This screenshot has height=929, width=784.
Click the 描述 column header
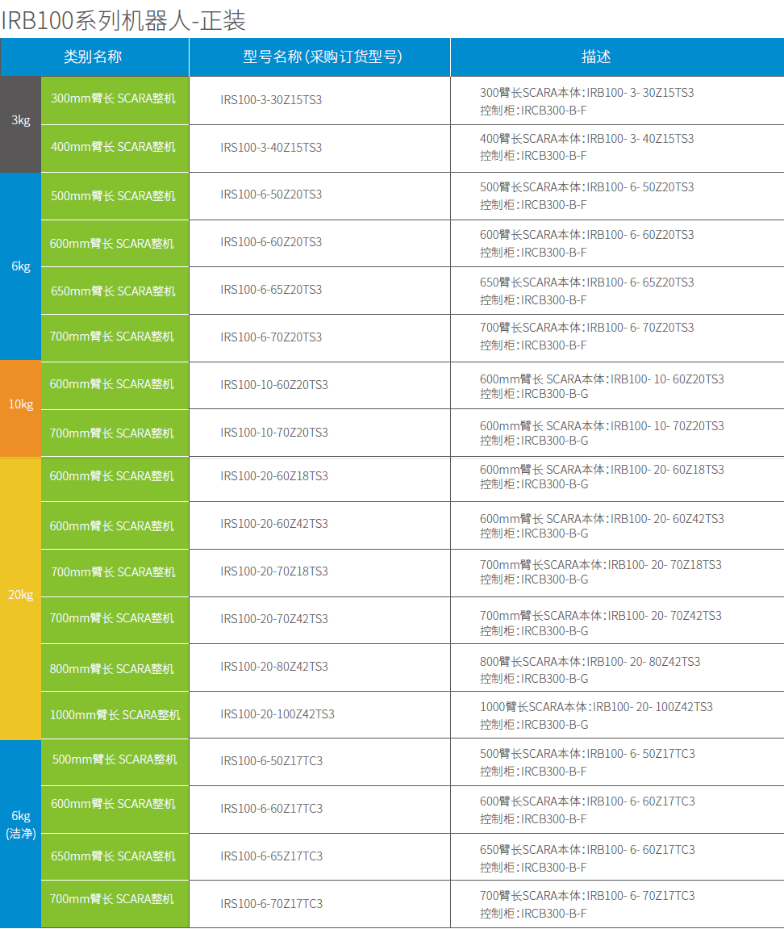617,56
